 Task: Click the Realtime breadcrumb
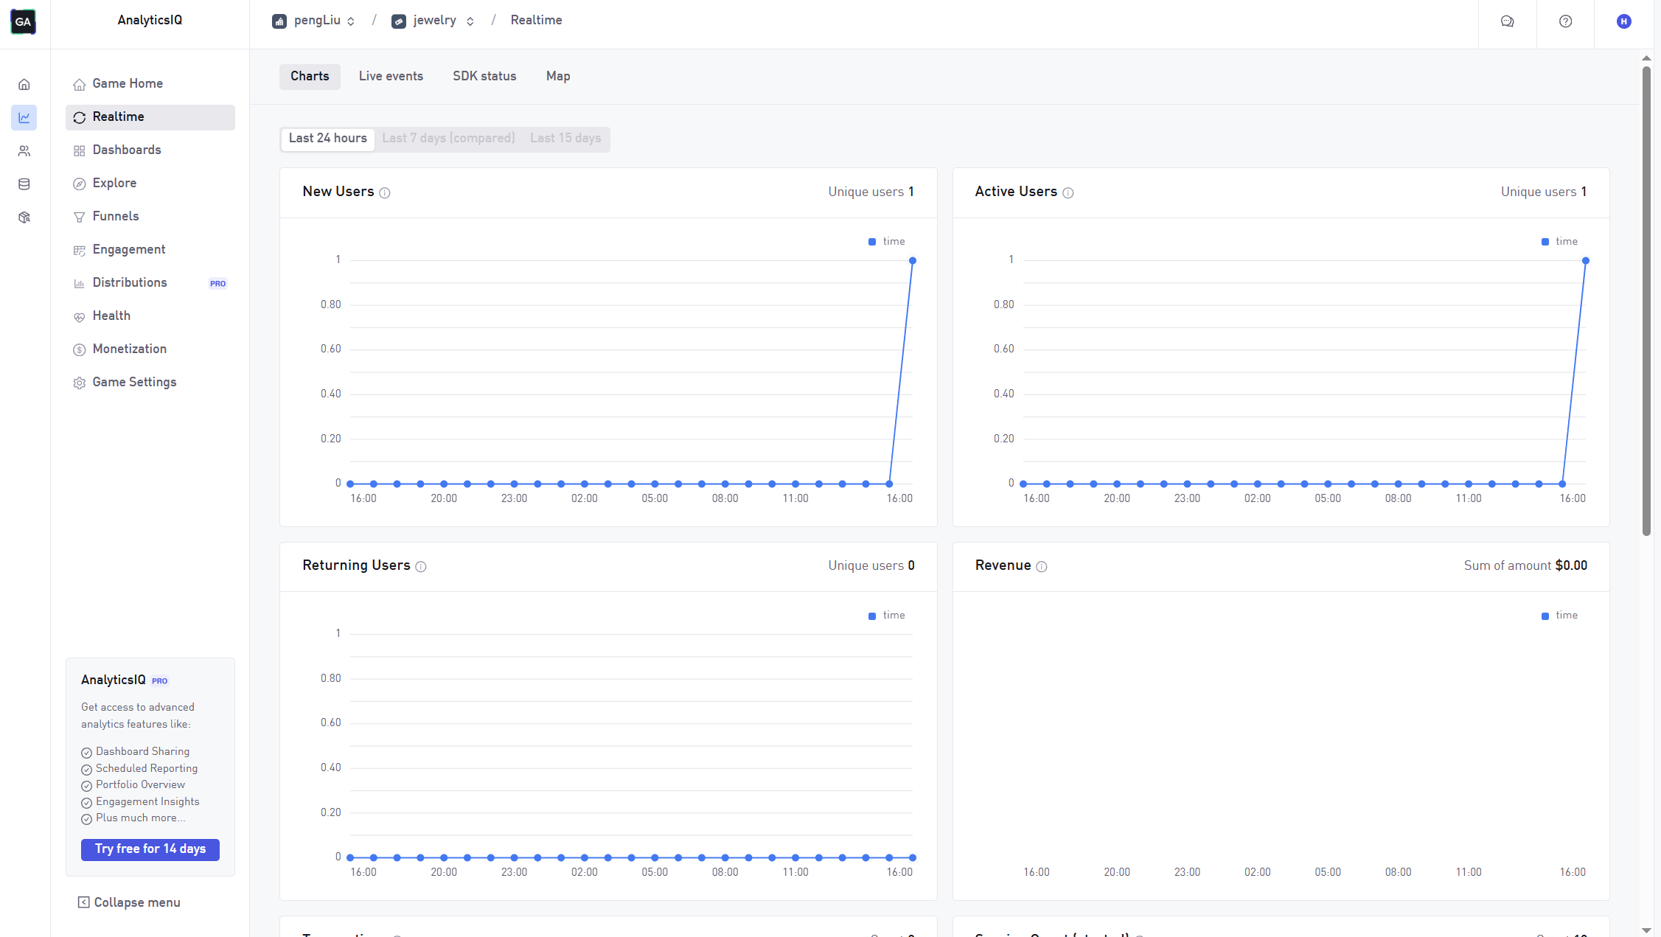click(536, 21)
